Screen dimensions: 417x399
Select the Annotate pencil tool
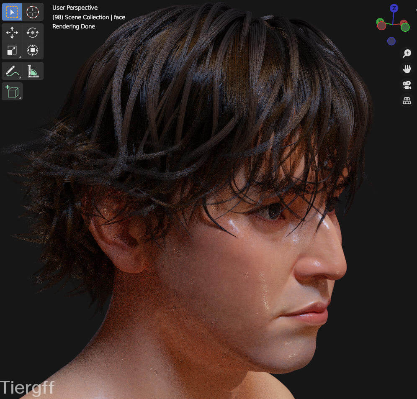point(12,71)
